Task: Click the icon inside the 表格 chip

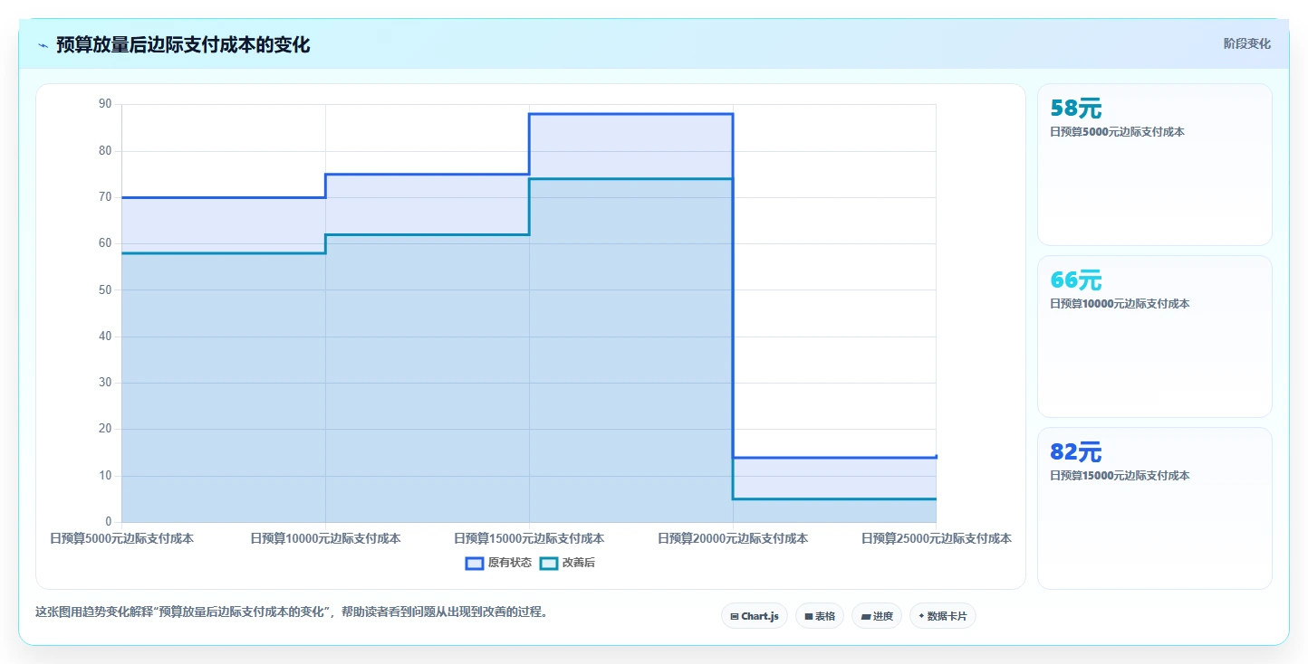Action: pyautogui.click(x=809, y=616)
